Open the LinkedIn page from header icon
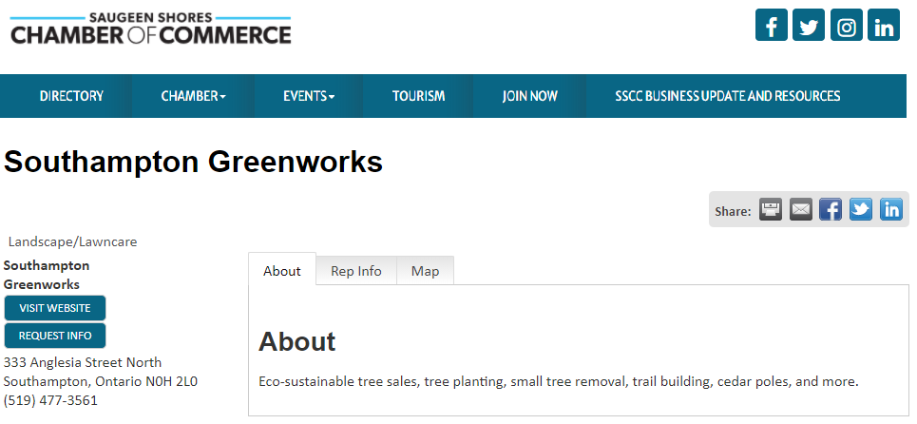The height and width of the screenshot is (424, 917). click(x=883, y=25)
